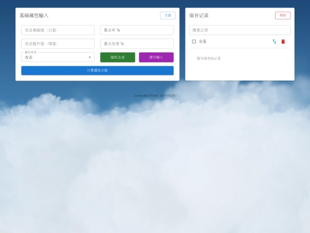The width and height of the screenshot is (310, 233).
Task: Toggle the 全选 select-all checkbox
Action: (x=194, y=41)
